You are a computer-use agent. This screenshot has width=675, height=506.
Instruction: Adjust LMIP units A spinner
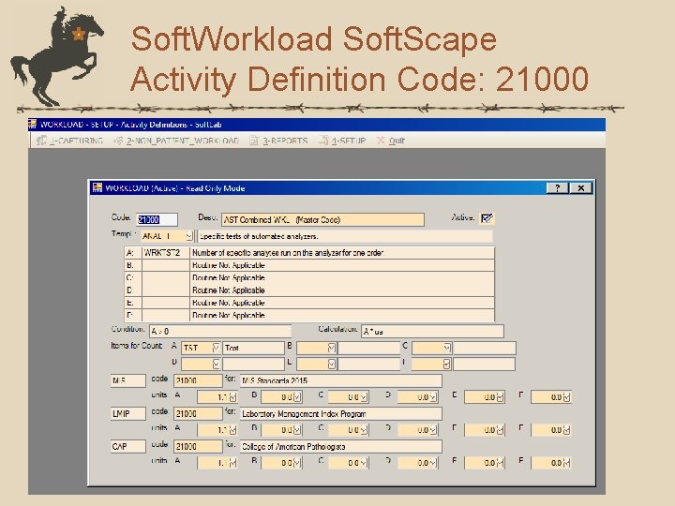pyautogui.click(x=232, y=430)
